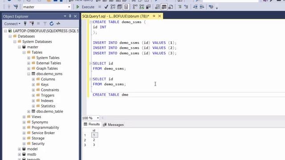The width and height of the screenshot is (285, 160).
Task: Toggle Include Client Statistics icon
Action: (148, 7)
